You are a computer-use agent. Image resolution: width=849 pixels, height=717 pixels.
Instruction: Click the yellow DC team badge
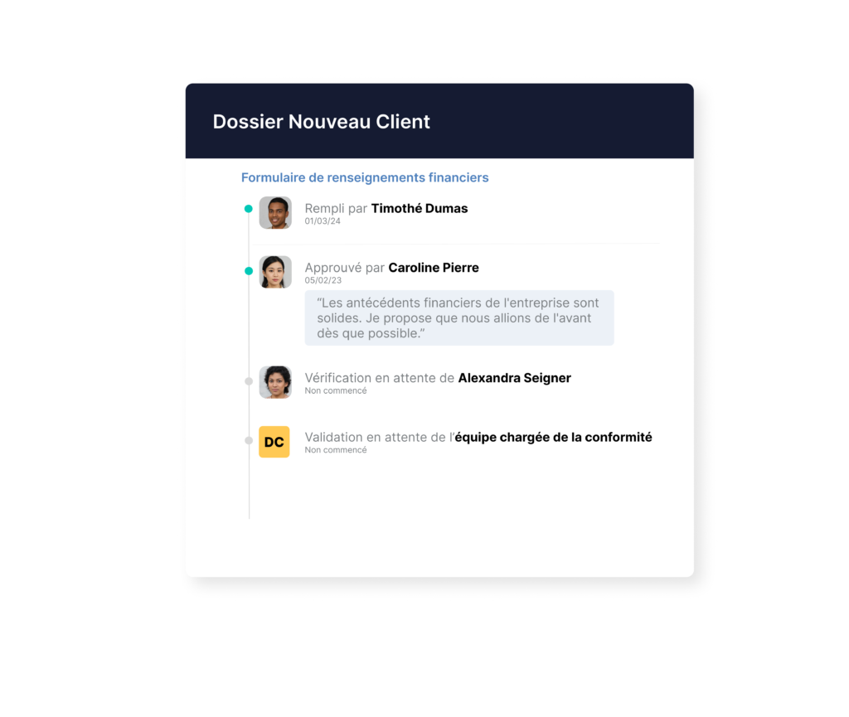[274, 442]
